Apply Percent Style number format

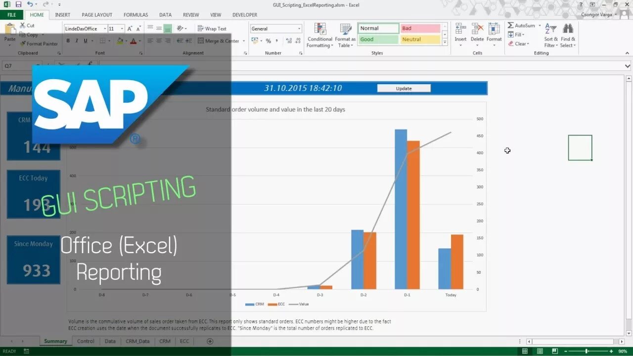(269, 41)
